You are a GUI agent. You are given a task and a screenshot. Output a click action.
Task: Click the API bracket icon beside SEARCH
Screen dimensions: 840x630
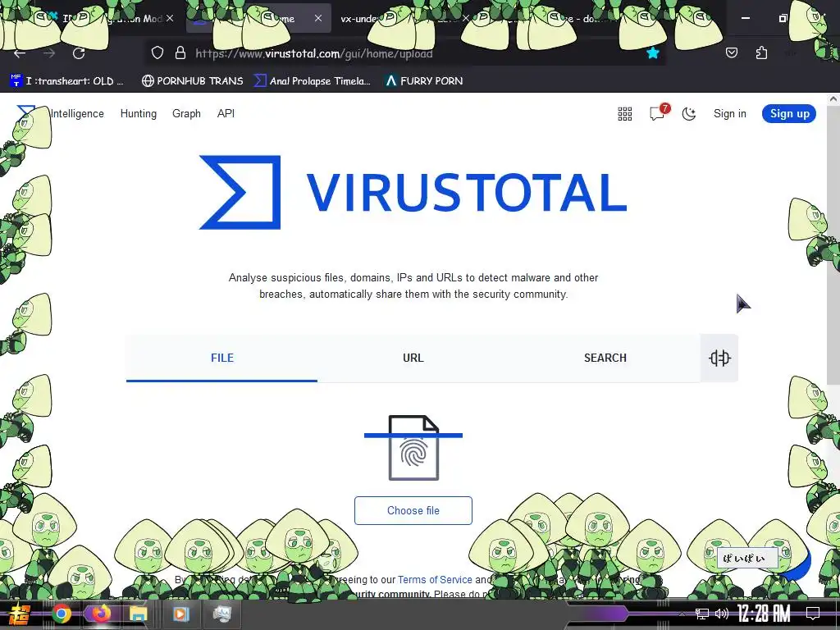(x=719, y=358)
